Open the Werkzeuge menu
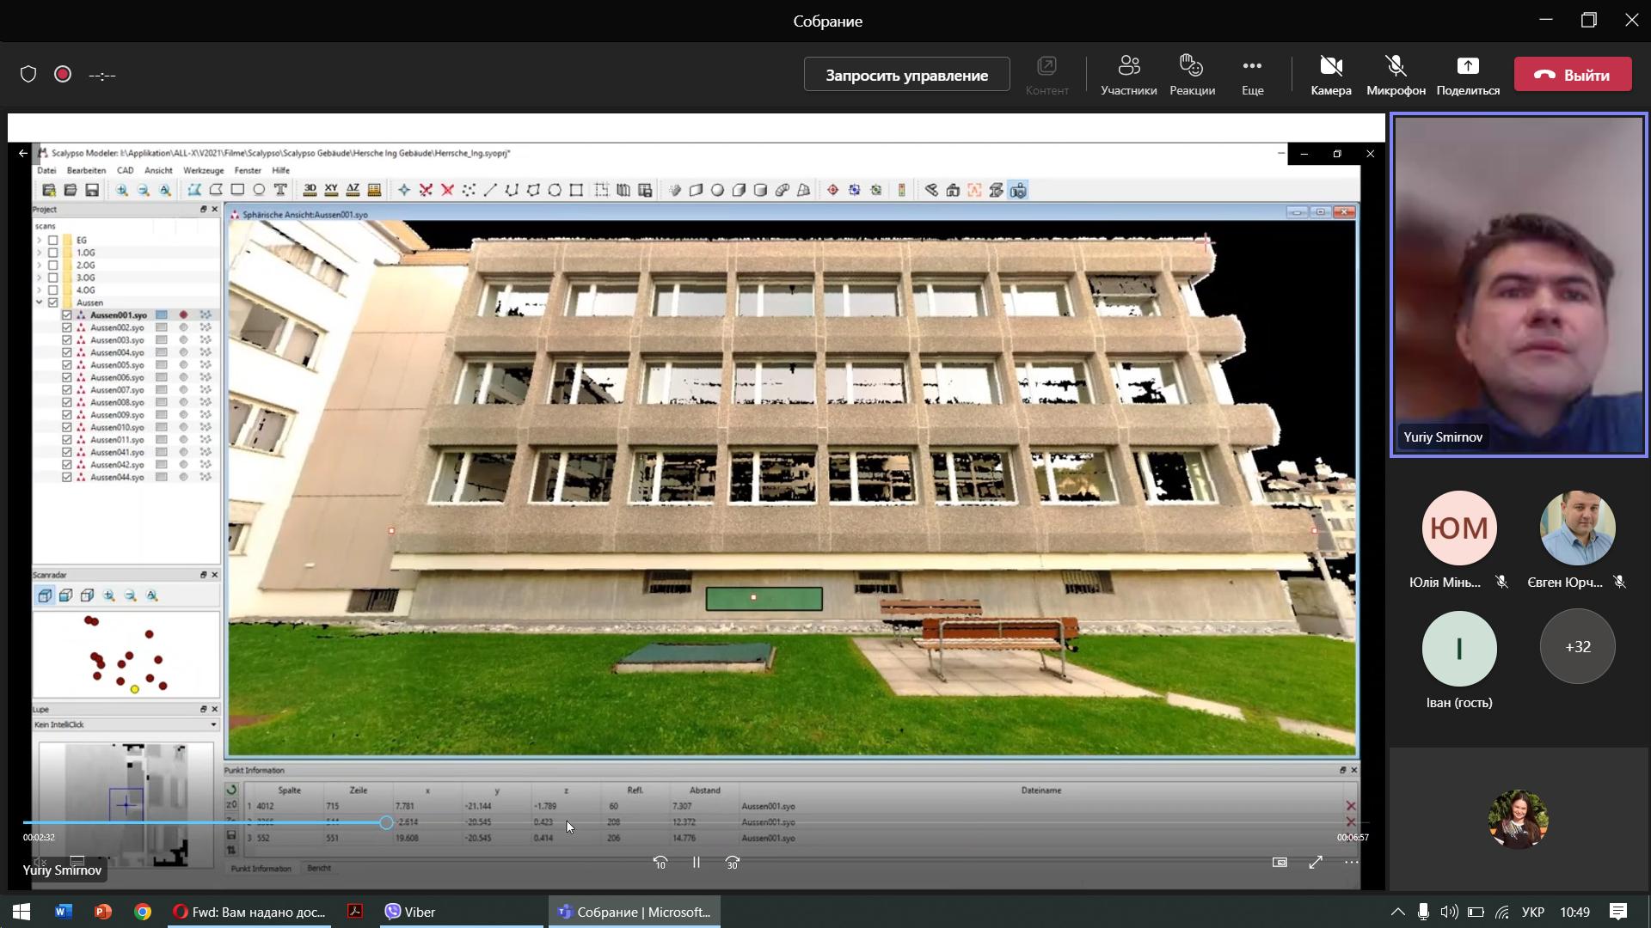The width and height of the screenshot is (1651, 928). [203, 170]
